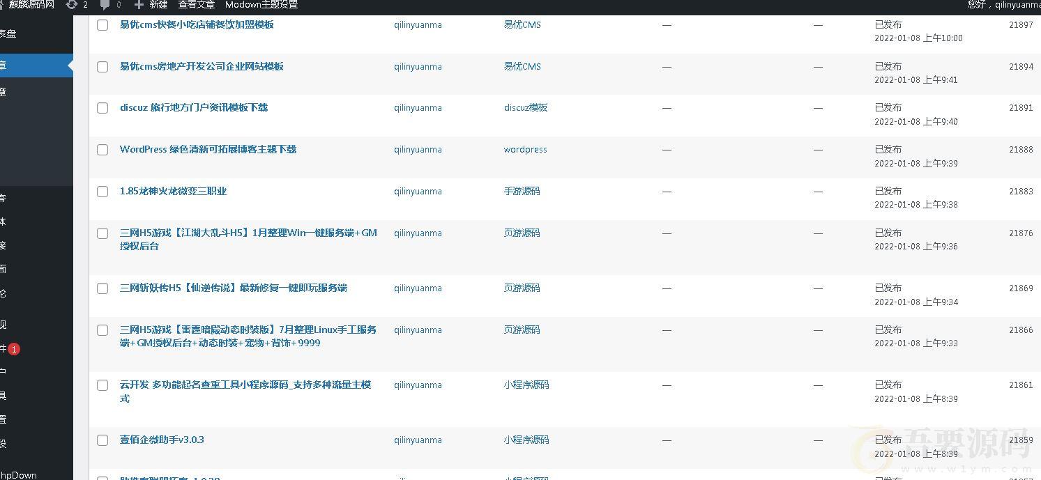Open 查看文章 in the admin bar

197,4
